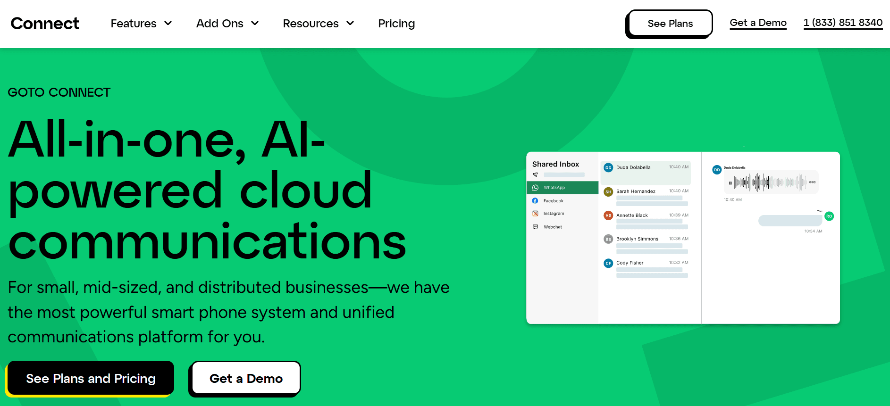Click the hero Get a Demo button
Screen dimensions: 890x406
tap(246, 378)
